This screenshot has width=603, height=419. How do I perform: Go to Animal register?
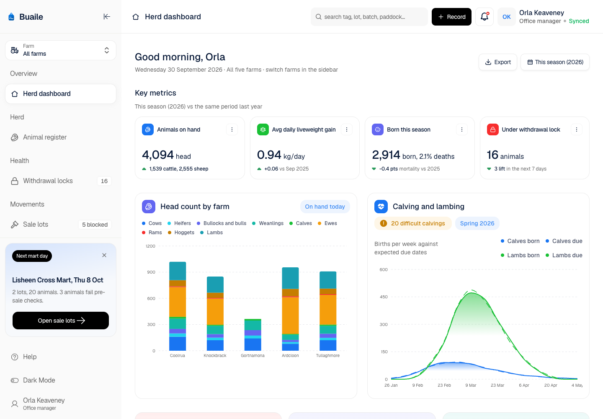61,137
